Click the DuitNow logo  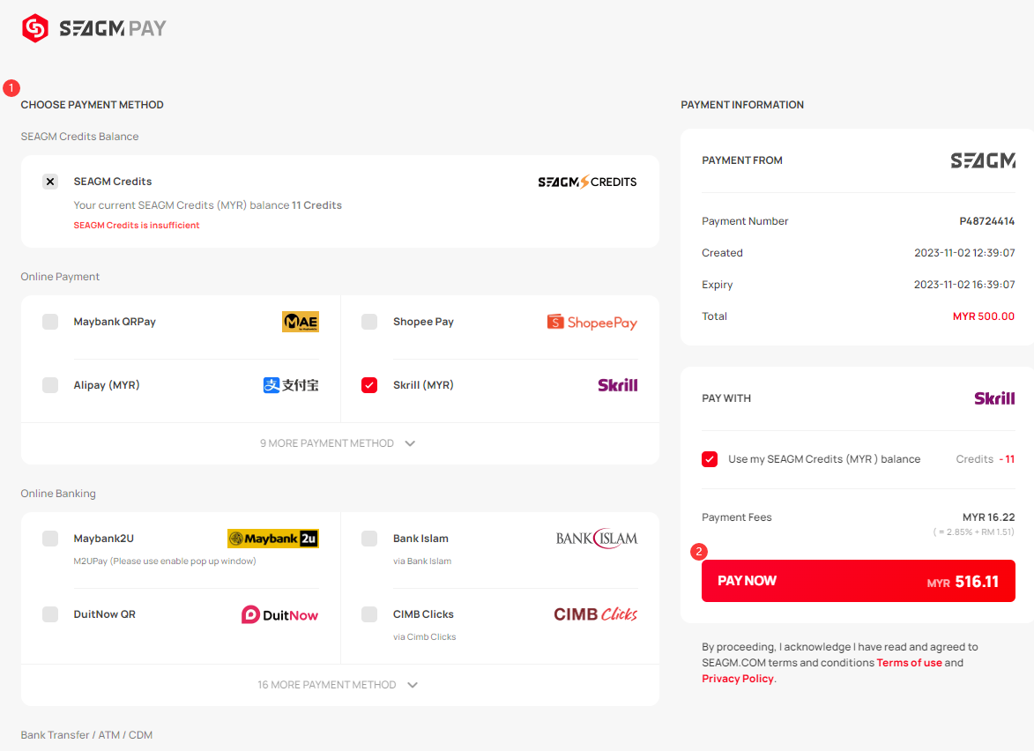point(279,614)
